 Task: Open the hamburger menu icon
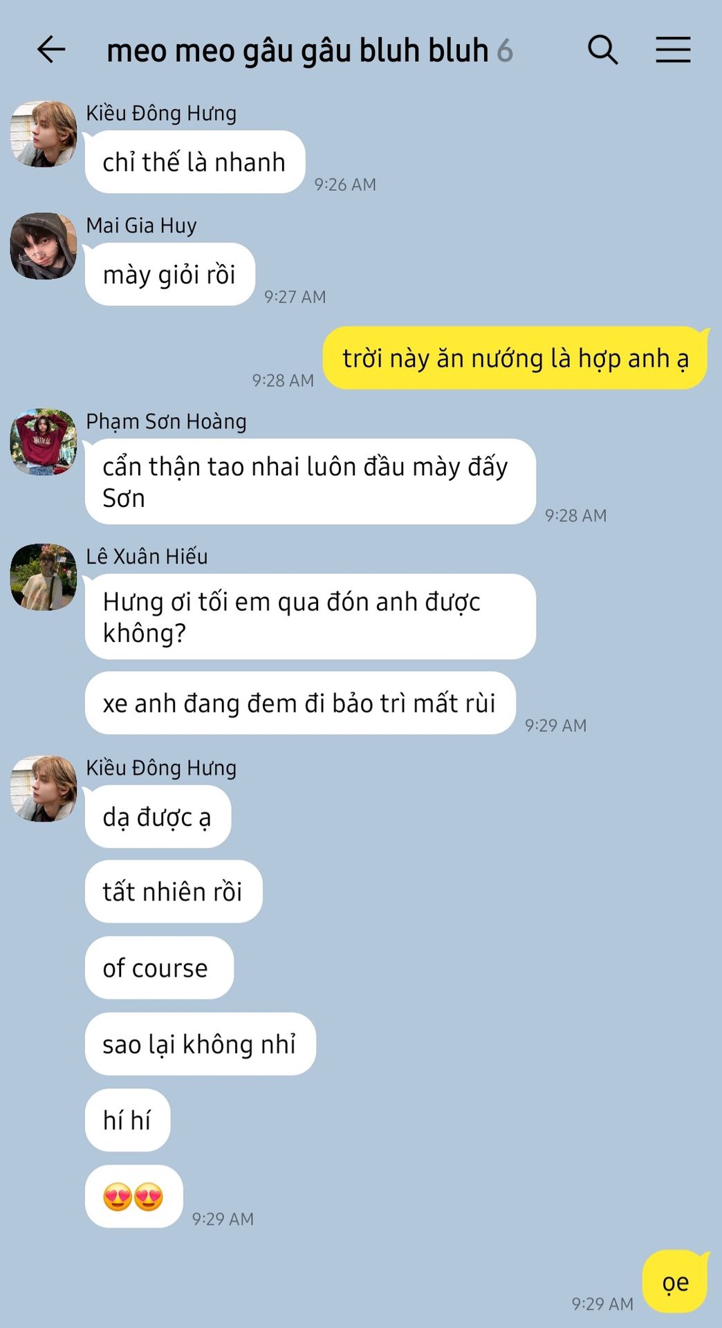pos(673,50)
